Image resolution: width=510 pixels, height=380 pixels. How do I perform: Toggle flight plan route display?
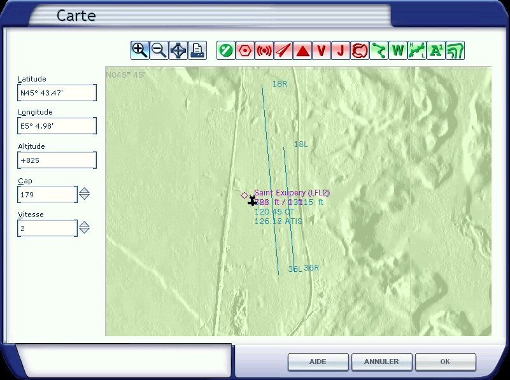(x=379, y=50)
